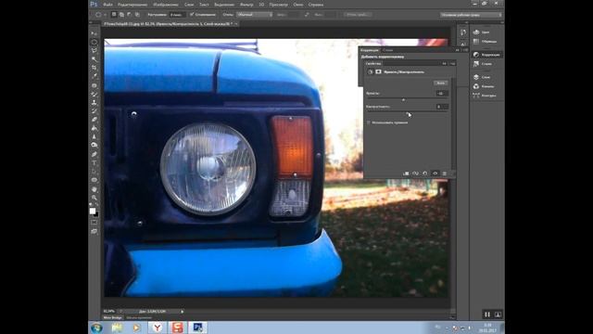Viewport: 593px width, 334px height.
Task: Select the History Brush tool
Action: [94, 111]
